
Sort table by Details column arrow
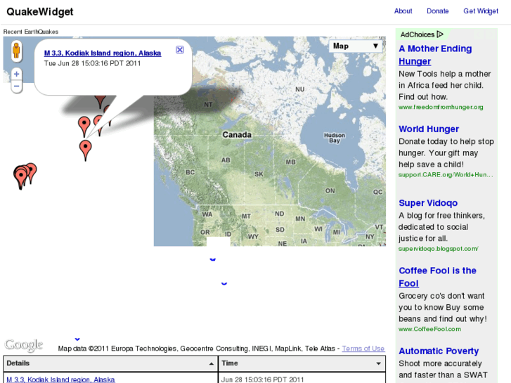[x=211, y=363]
